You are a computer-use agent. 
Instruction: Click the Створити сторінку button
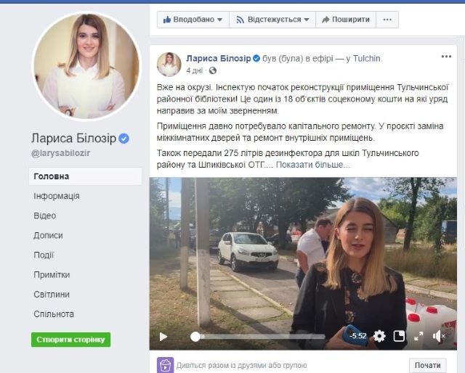click(71, 340)
